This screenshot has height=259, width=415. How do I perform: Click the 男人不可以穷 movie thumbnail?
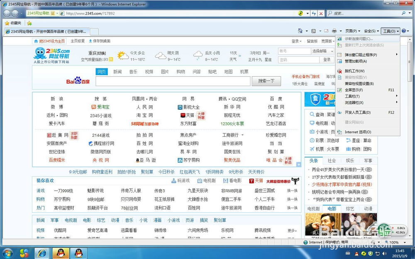(x=322, y=224)
